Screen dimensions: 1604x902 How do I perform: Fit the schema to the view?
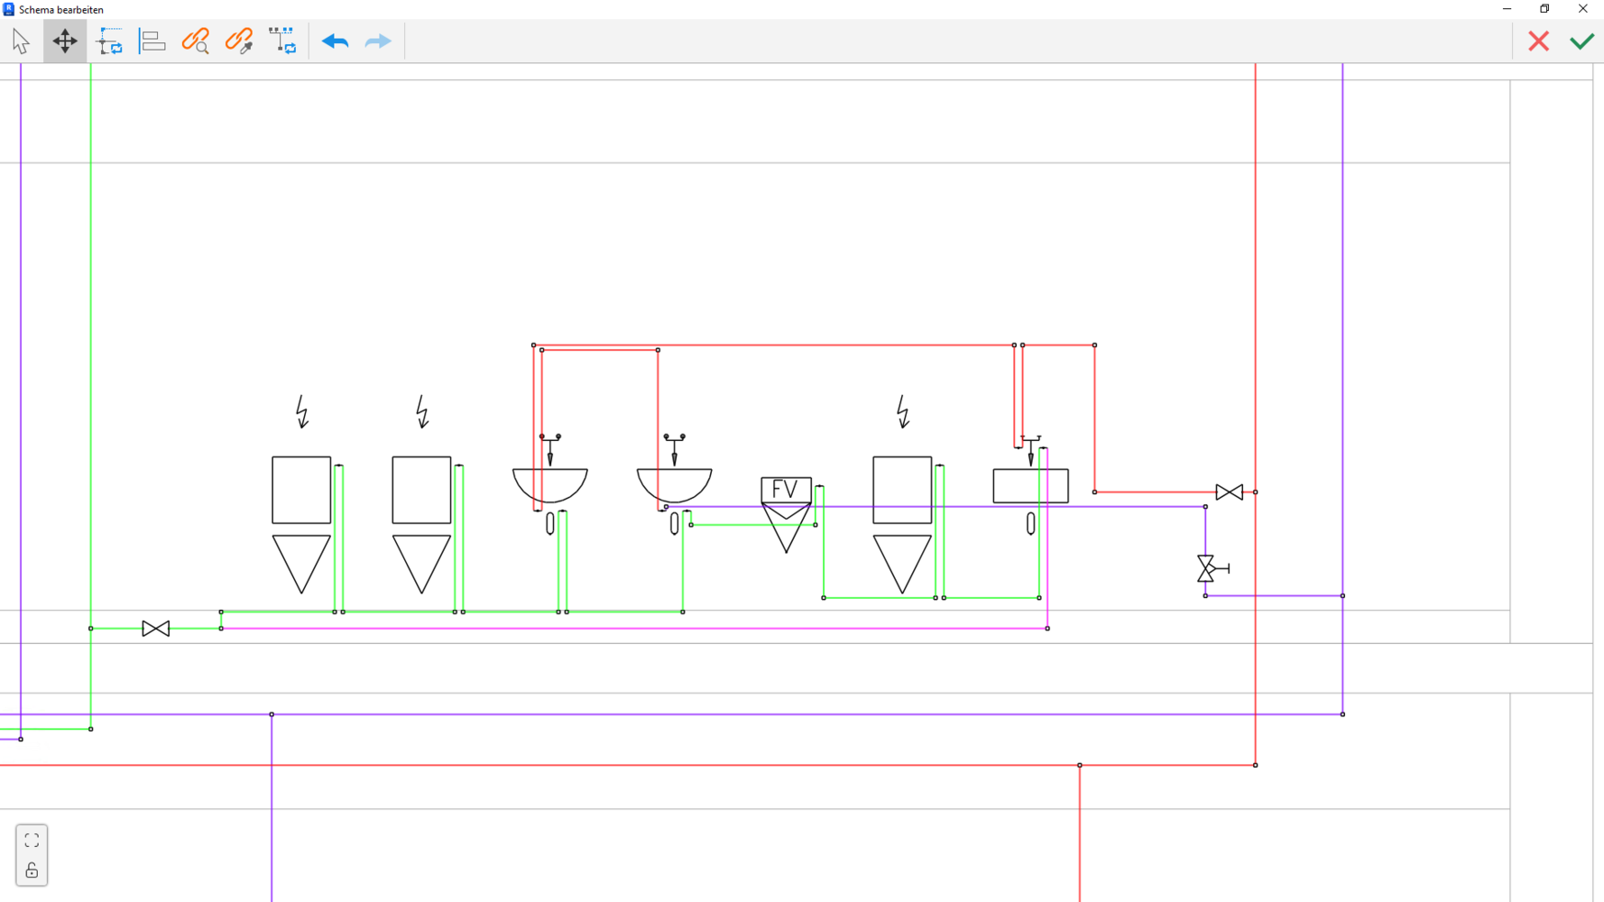[32, 841]
